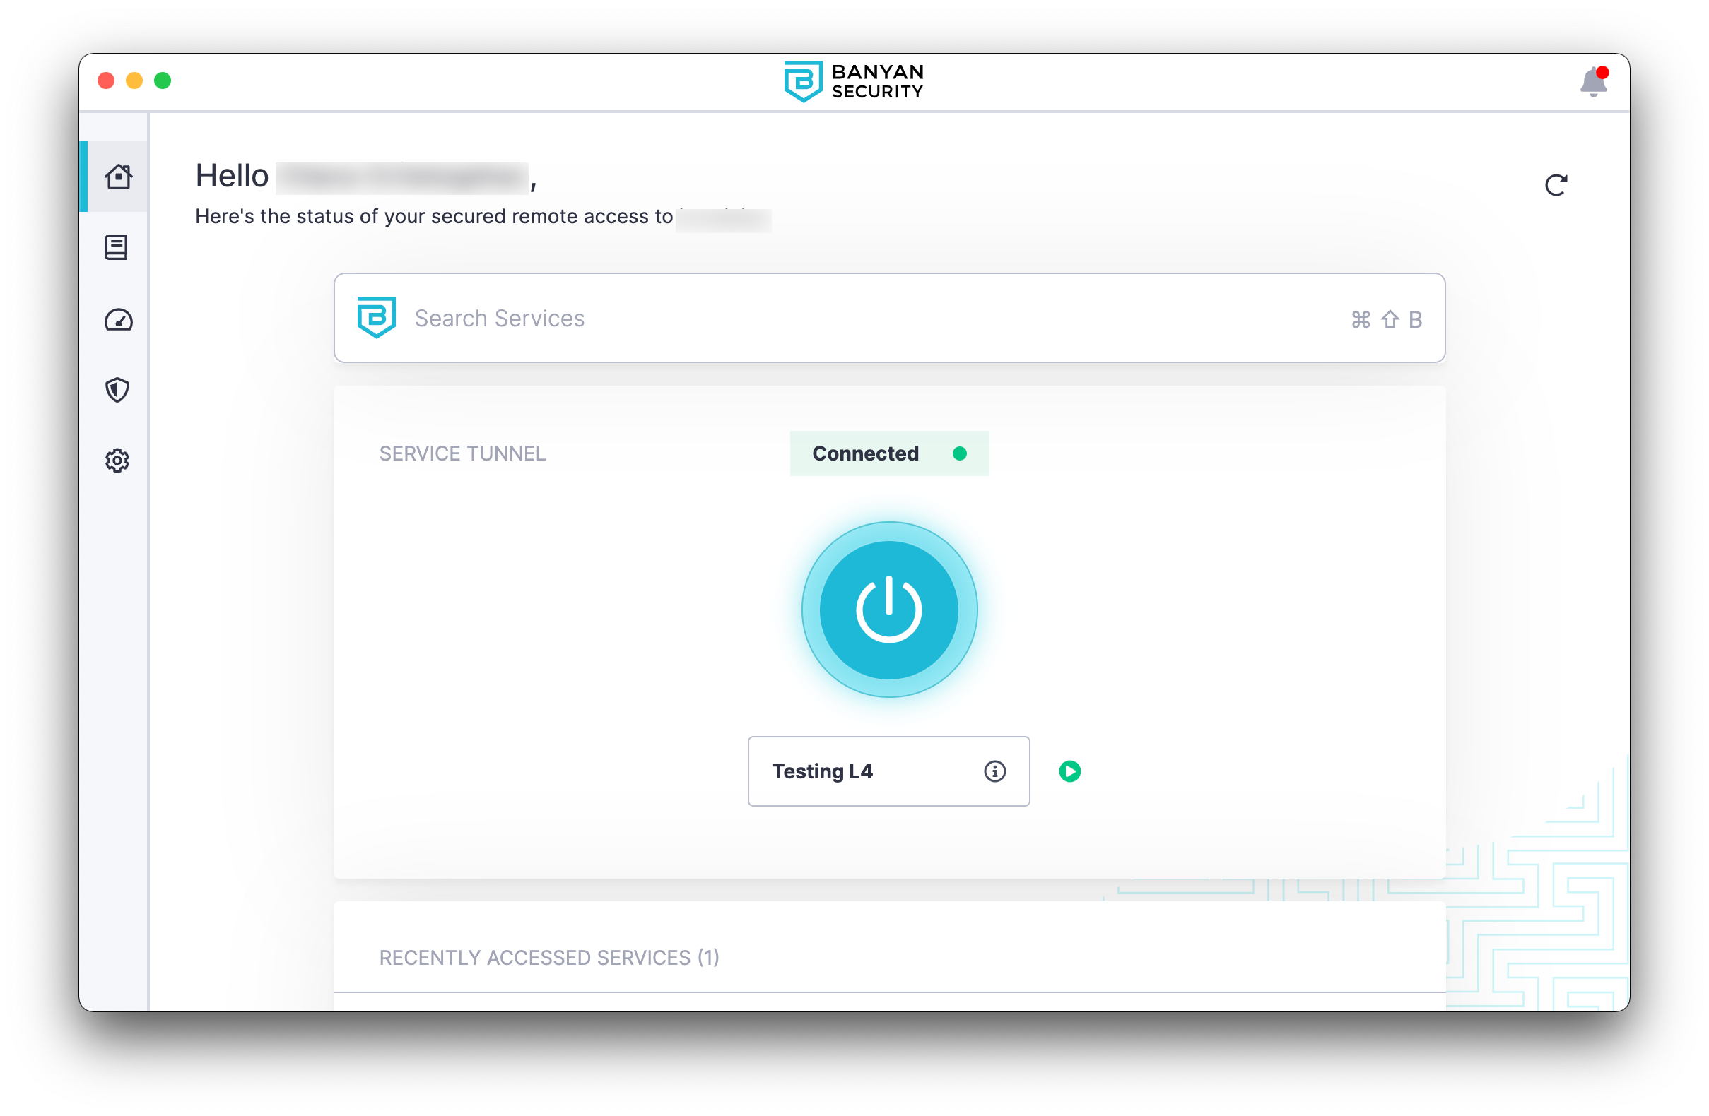This screenshot has height=1116, width=1709.
Task: Click Recently Accessed Services heading
Action: [548, 957]
